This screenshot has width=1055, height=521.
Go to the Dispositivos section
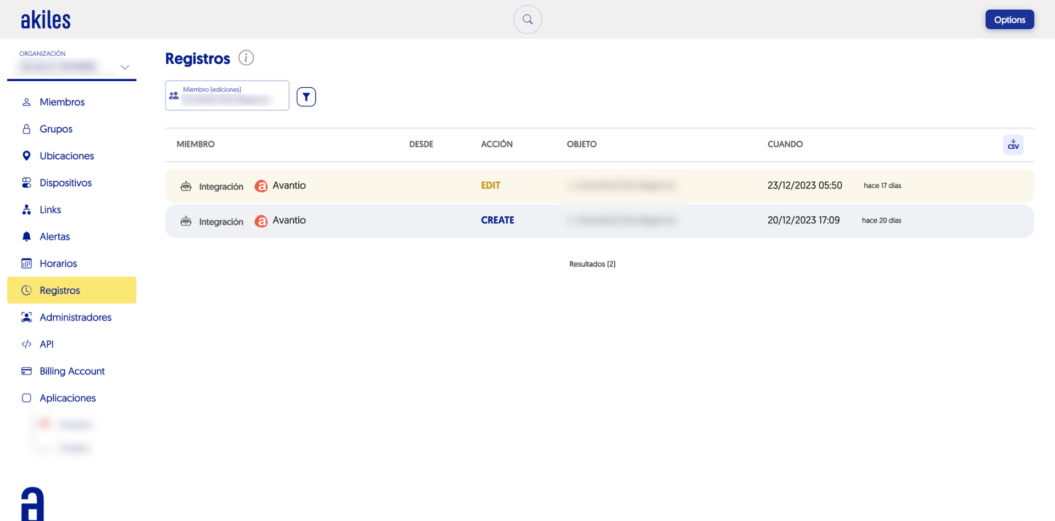click(65, 183)
